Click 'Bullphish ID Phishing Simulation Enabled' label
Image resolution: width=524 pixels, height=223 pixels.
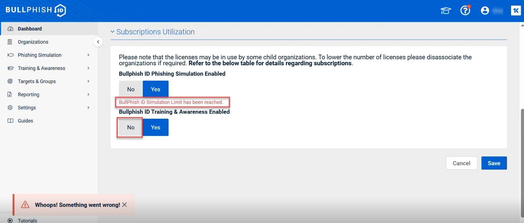pyautogui.click(x=172, y=74)
